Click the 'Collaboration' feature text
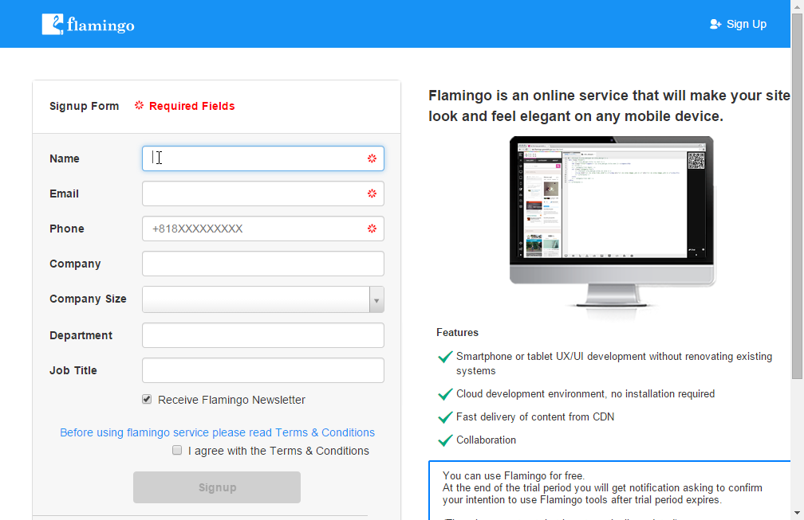 [486, 440]
